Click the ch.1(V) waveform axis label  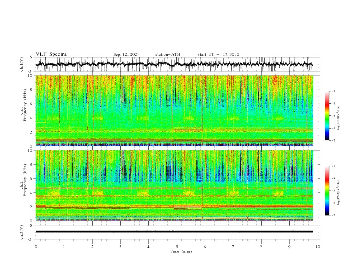22,64
